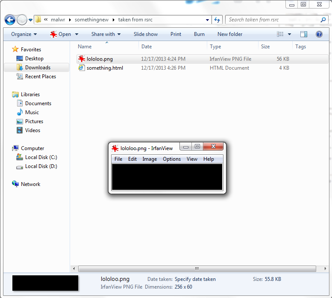Screen dimensions: 332x298
Task: Click the black image in IrfanView window
Action: tap(167, 177)
